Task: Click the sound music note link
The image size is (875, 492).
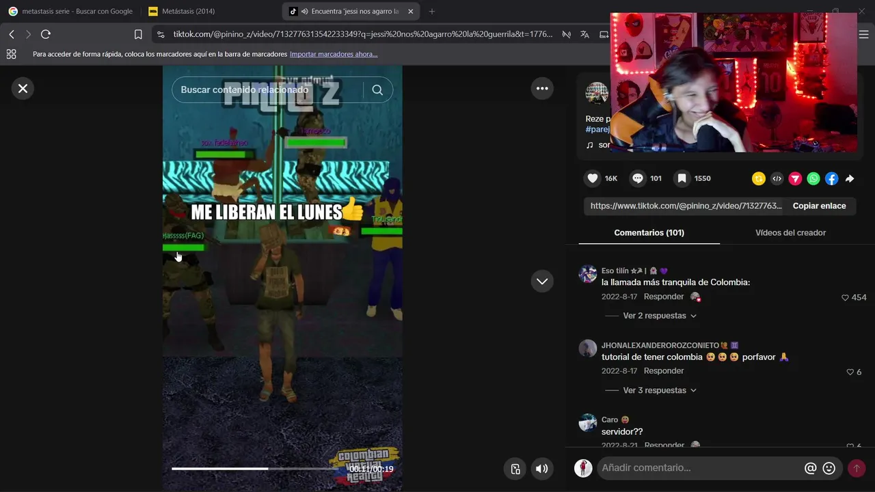Action: 590,145
